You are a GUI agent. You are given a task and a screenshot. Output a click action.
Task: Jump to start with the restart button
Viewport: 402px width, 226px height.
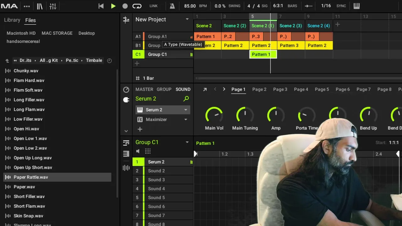101,6
